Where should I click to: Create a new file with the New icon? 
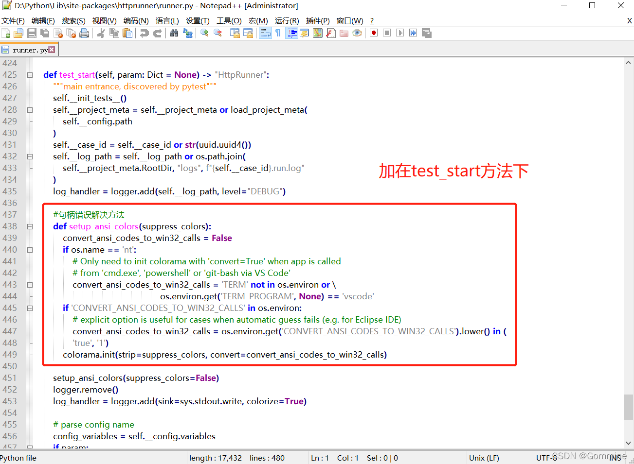pyautogui.click(x=6, y=33)
